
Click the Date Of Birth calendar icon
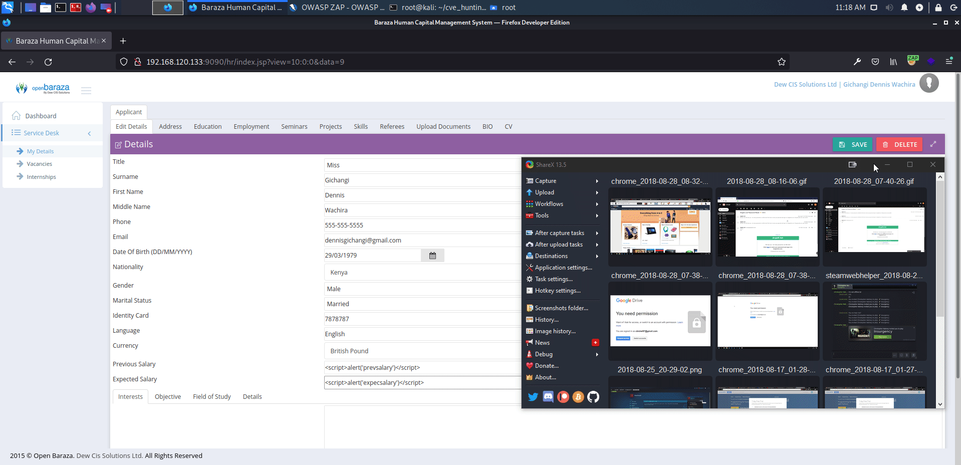[x=432, y=256]
